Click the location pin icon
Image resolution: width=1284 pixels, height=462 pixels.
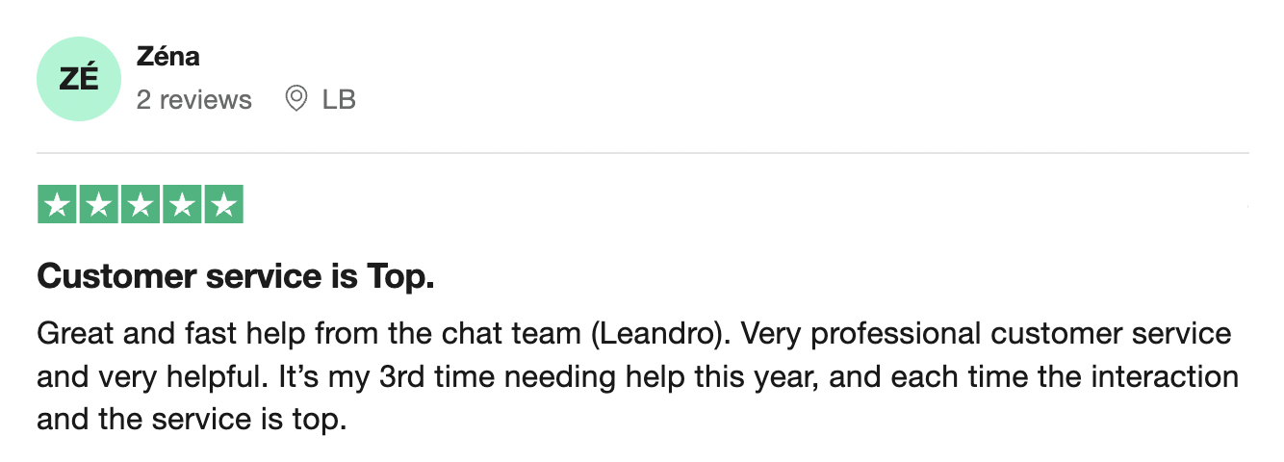click(x=296, y=99)
